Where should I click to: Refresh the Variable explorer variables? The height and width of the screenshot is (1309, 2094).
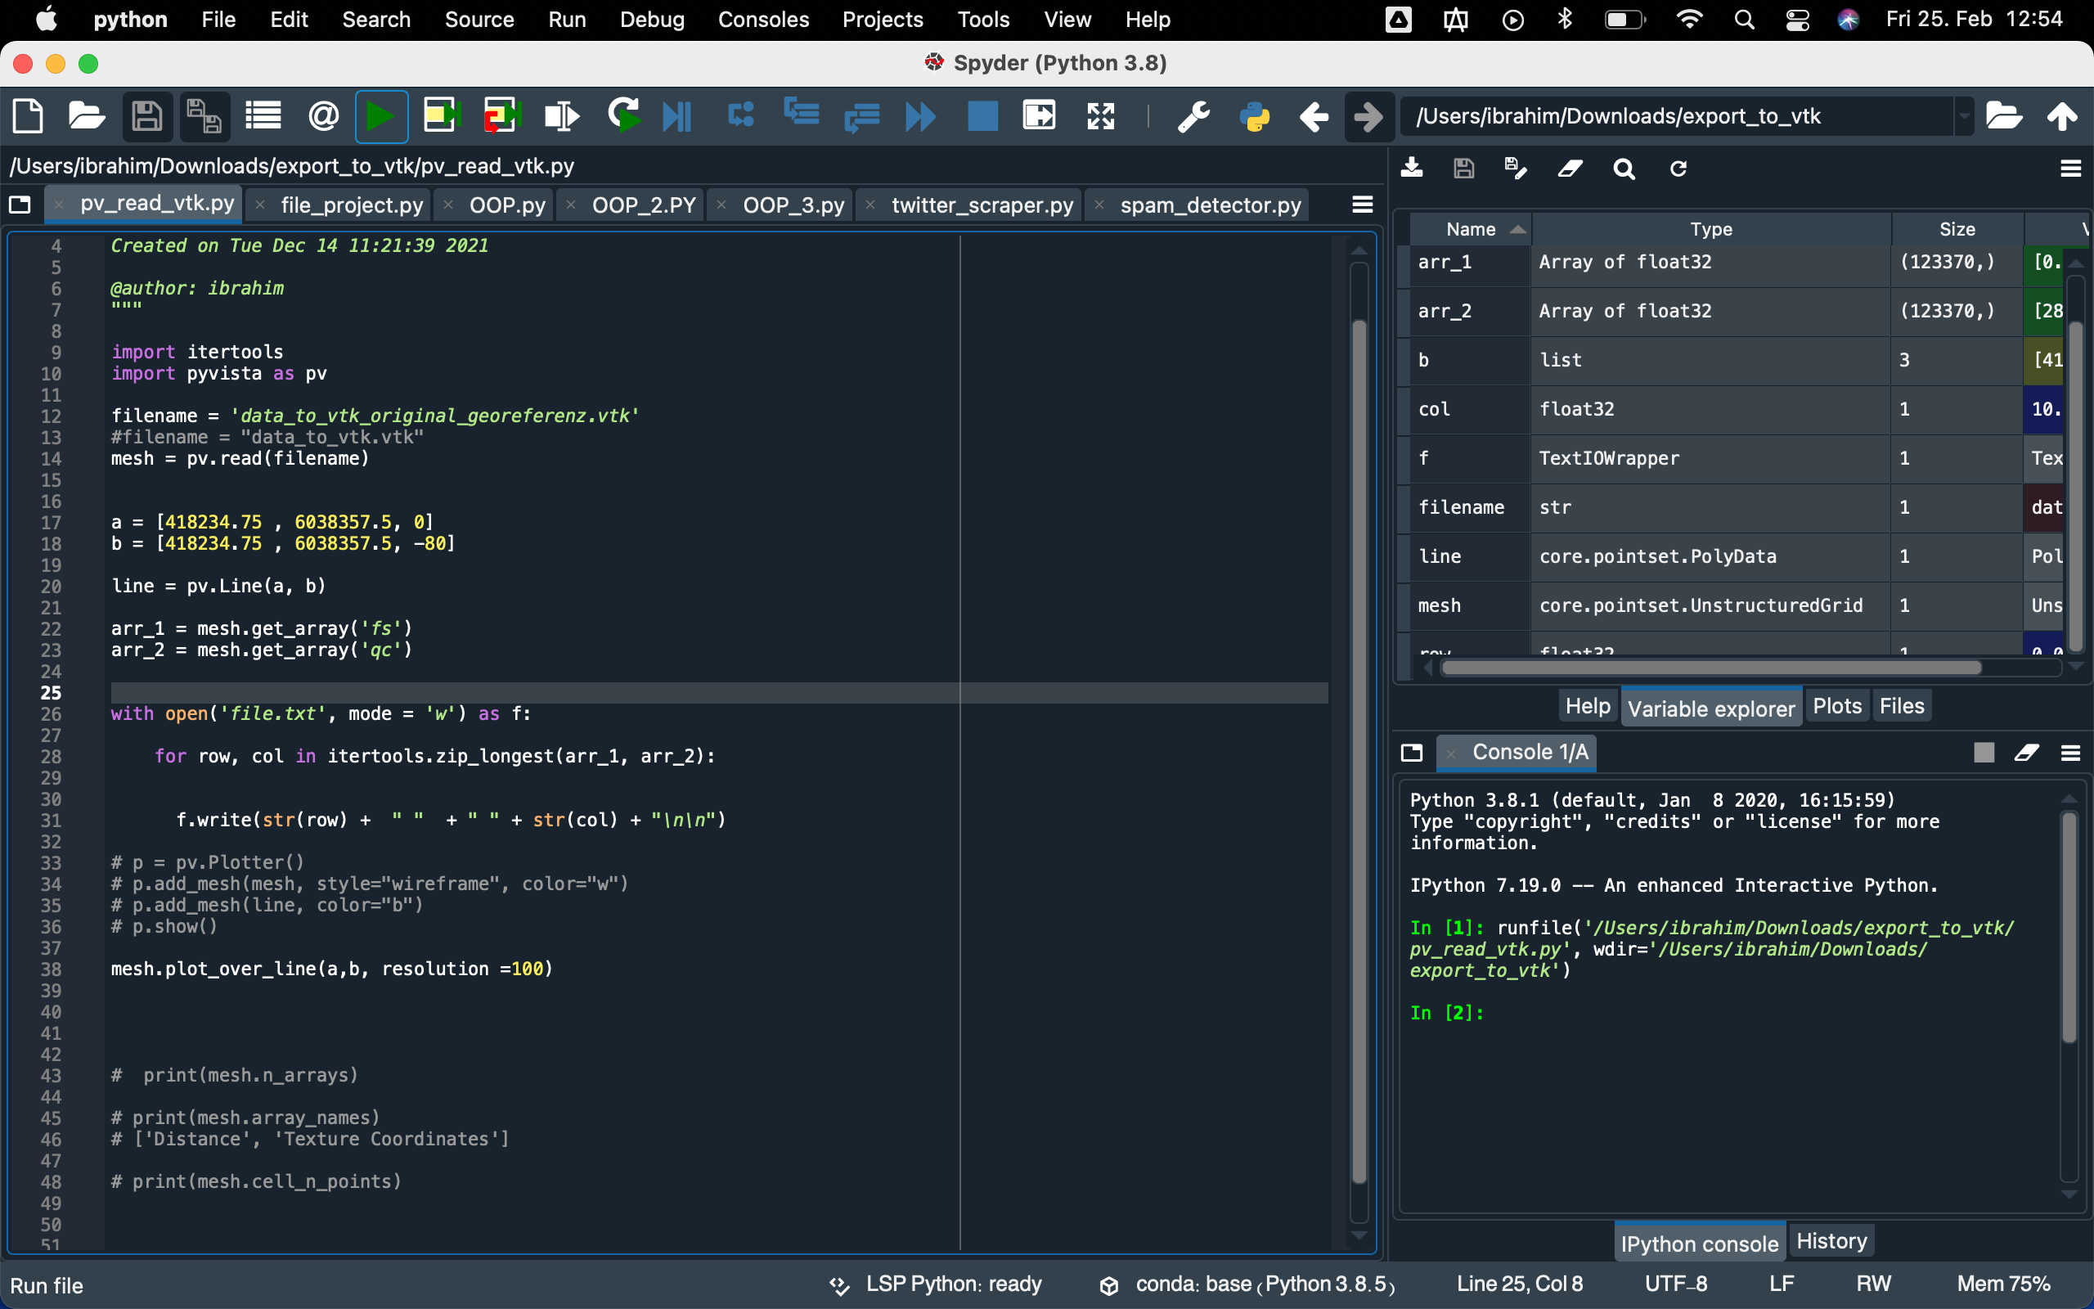tap(1678, 169)
